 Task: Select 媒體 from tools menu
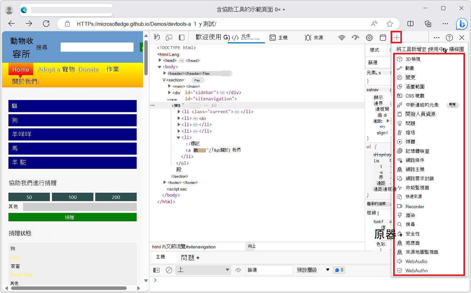[429, 142]
